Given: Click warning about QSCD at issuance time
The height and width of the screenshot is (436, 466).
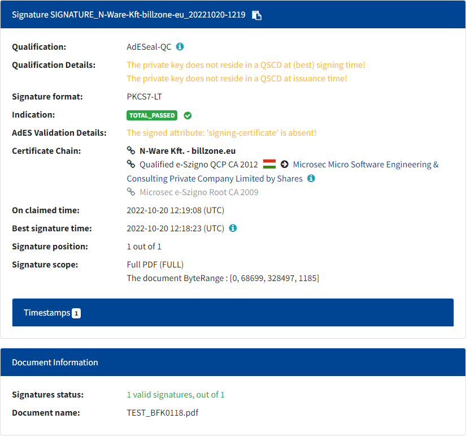Looking at the screenshot, I should 237,79.
